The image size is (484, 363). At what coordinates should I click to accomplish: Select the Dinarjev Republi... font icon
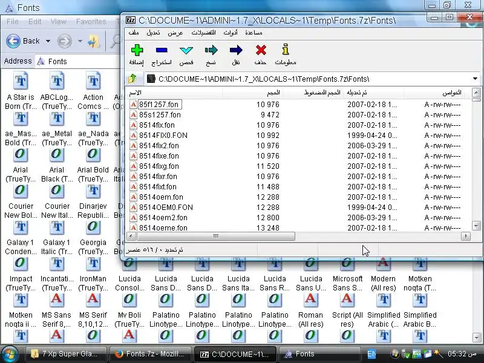click(93, 191)
